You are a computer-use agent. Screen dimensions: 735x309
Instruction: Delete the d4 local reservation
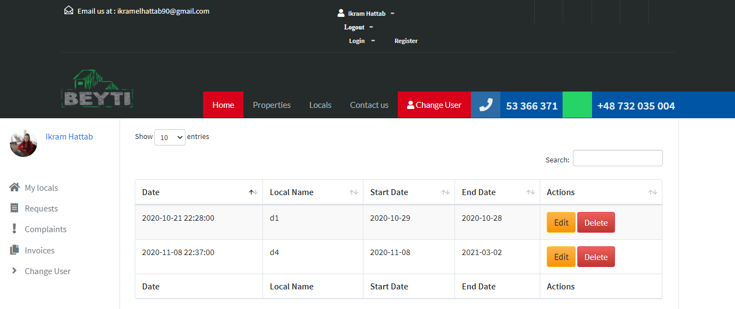coord(596,257)
